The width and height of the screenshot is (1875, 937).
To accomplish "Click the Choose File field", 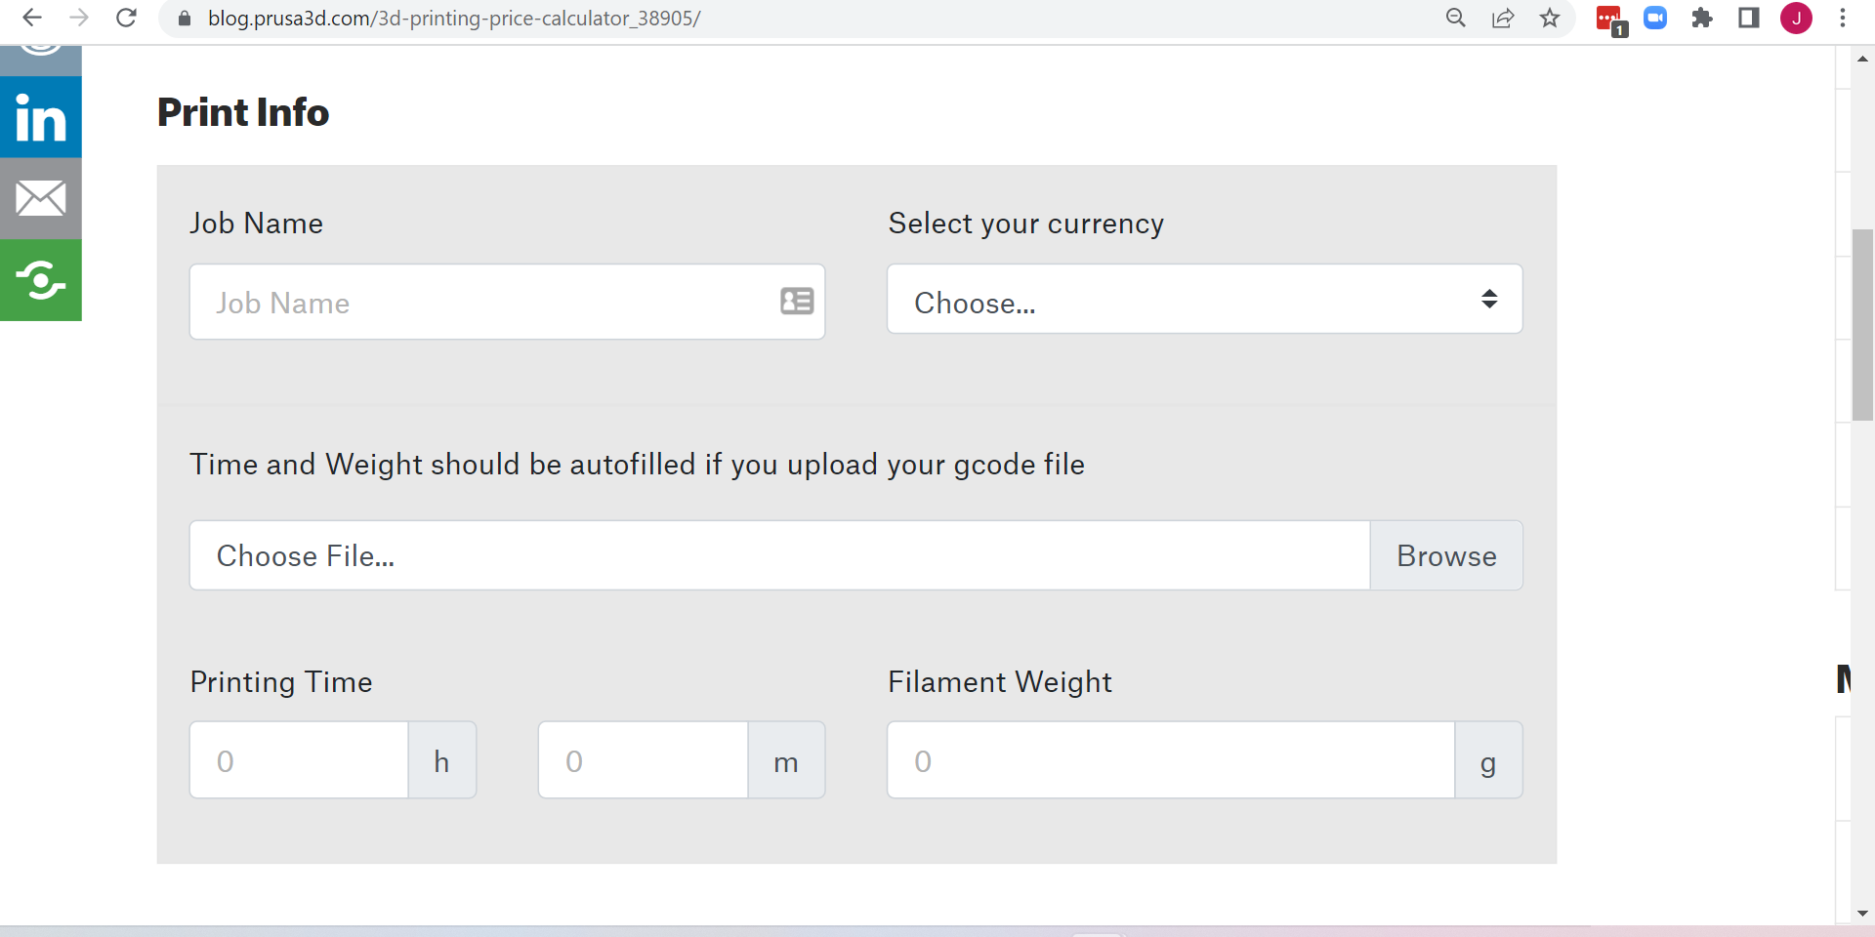I will click(x=779, y=555).
